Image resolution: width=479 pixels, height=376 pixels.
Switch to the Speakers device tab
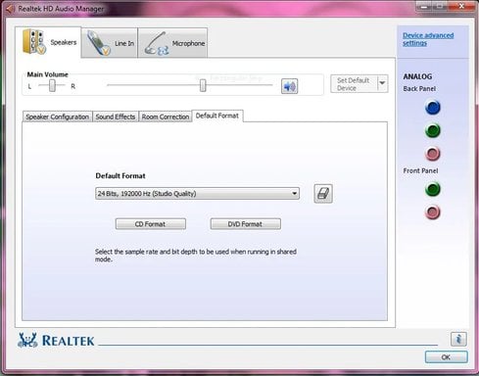48,42
